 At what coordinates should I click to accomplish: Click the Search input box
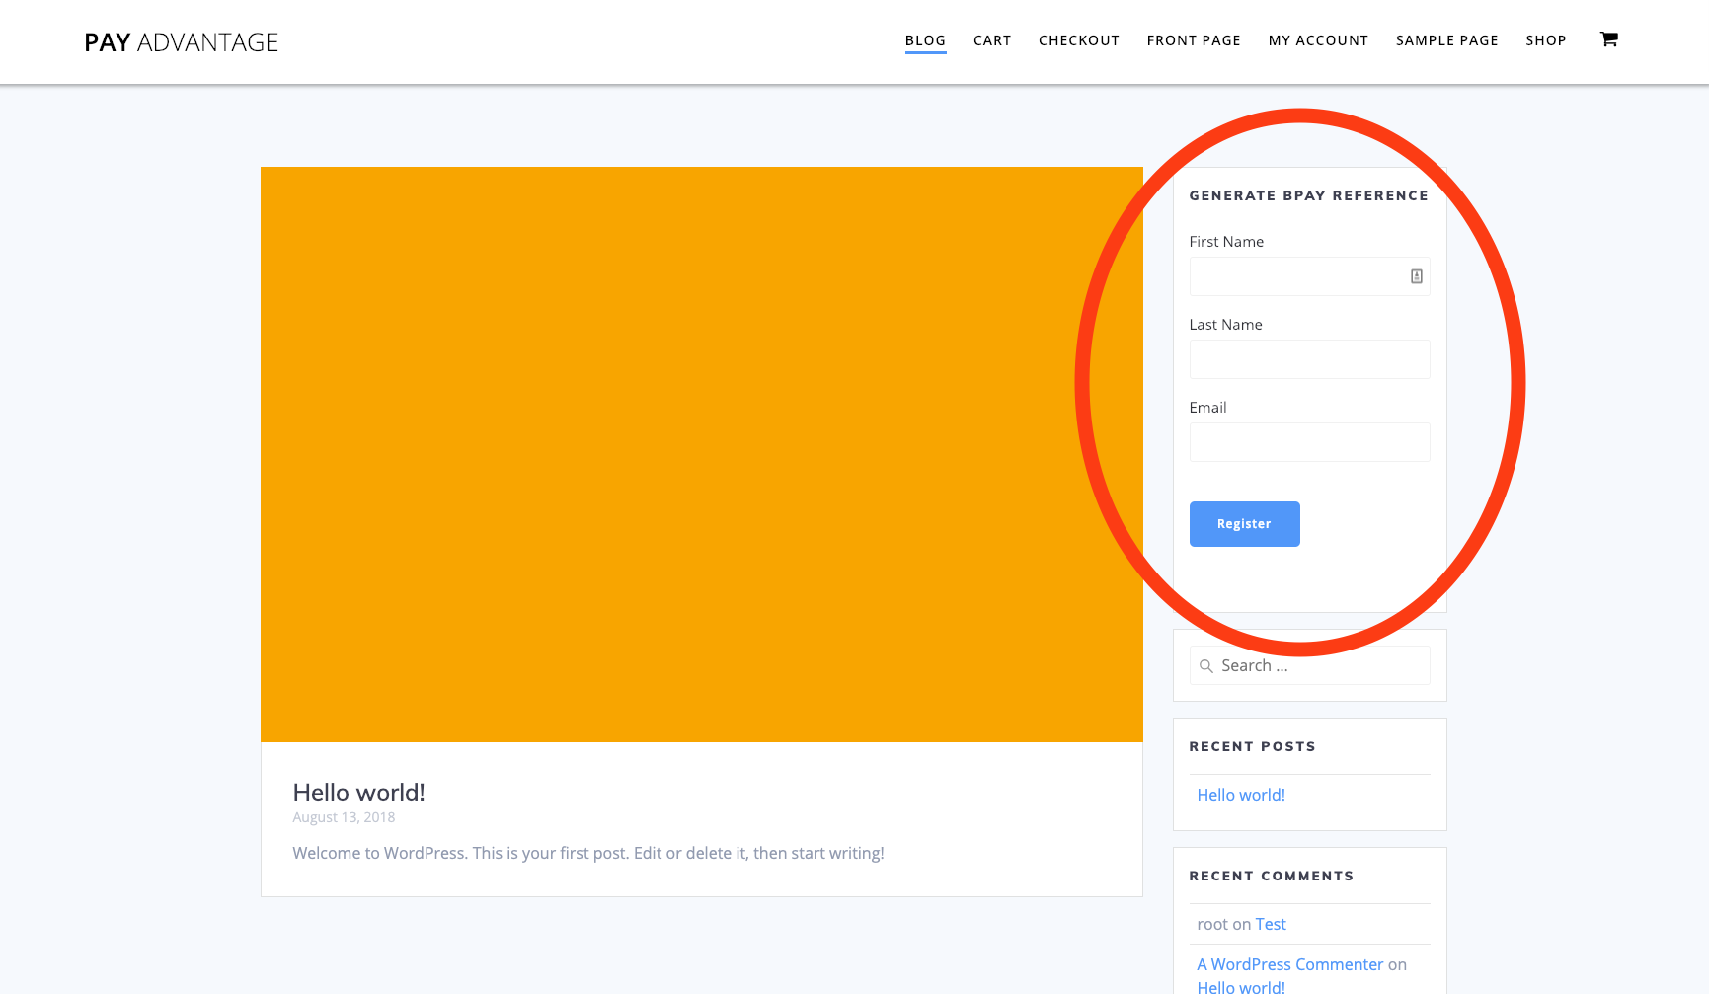point(1309,665)
